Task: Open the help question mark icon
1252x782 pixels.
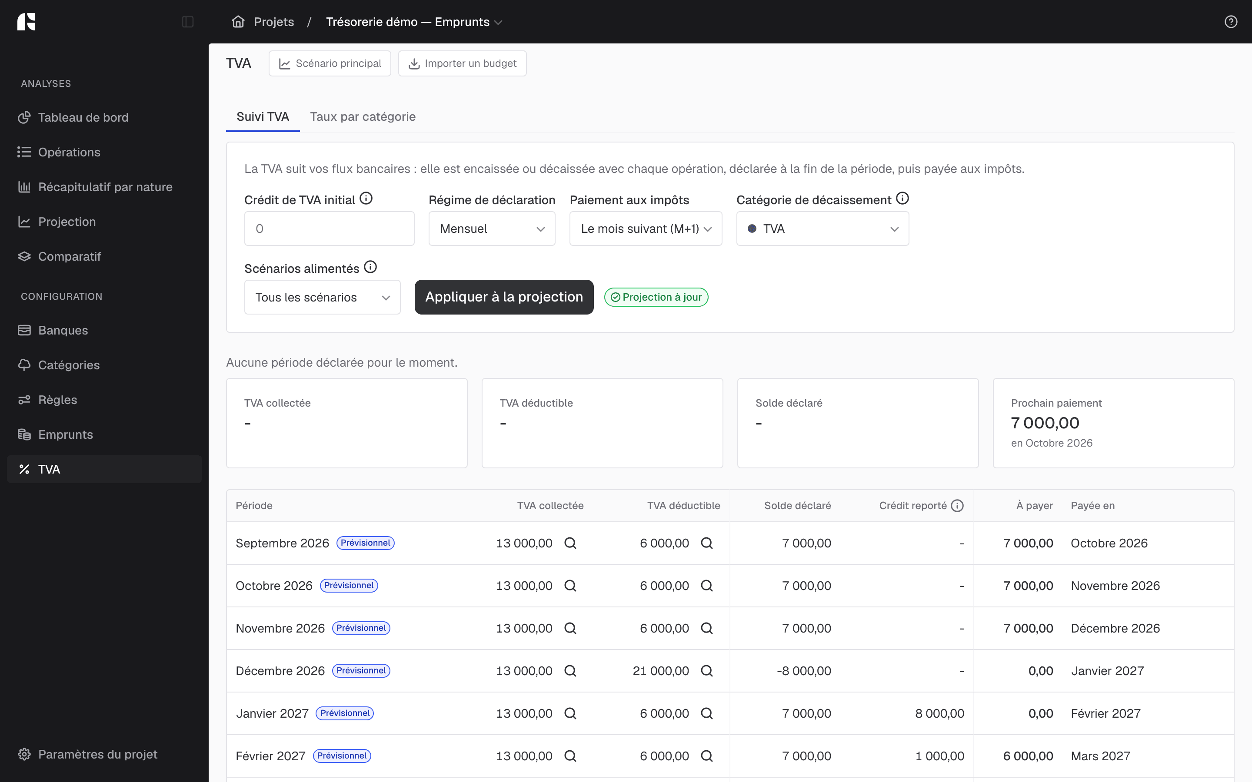Action: (x=1231, y=22)
